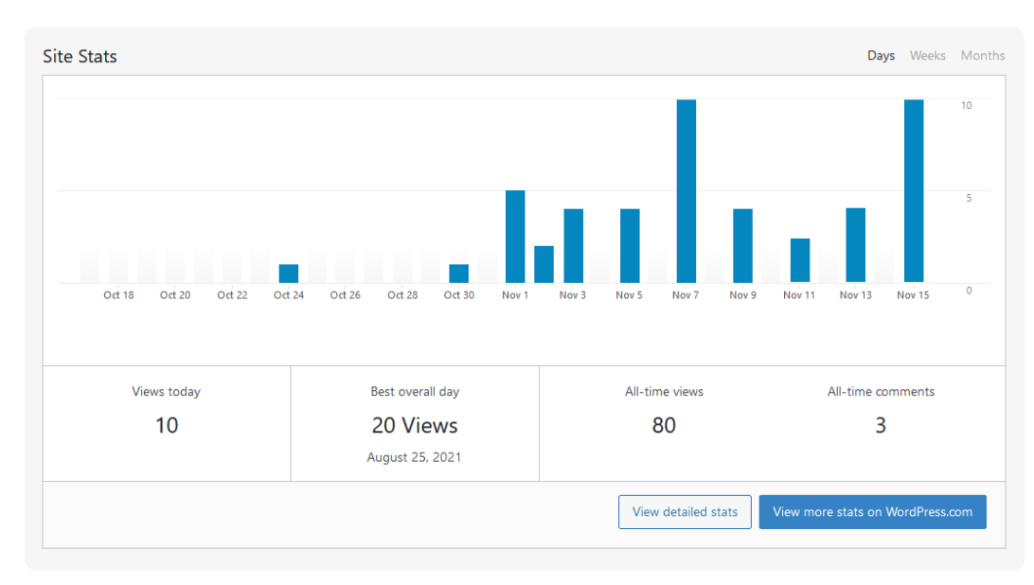Click the Views today value of 10
1034x585 pixels.
(166, 425)
